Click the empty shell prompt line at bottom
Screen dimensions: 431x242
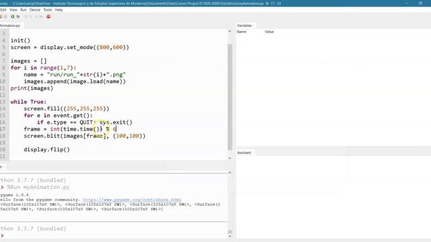click(x=114, y=235)
